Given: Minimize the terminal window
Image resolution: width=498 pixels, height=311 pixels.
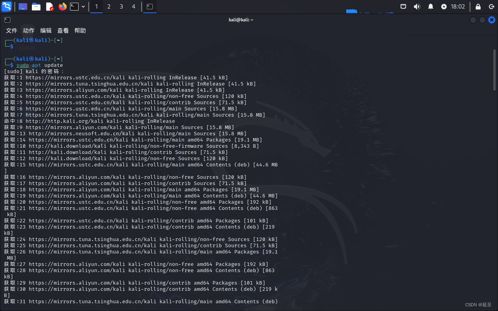Looking at the screenshot, I should tap(473, 20).
